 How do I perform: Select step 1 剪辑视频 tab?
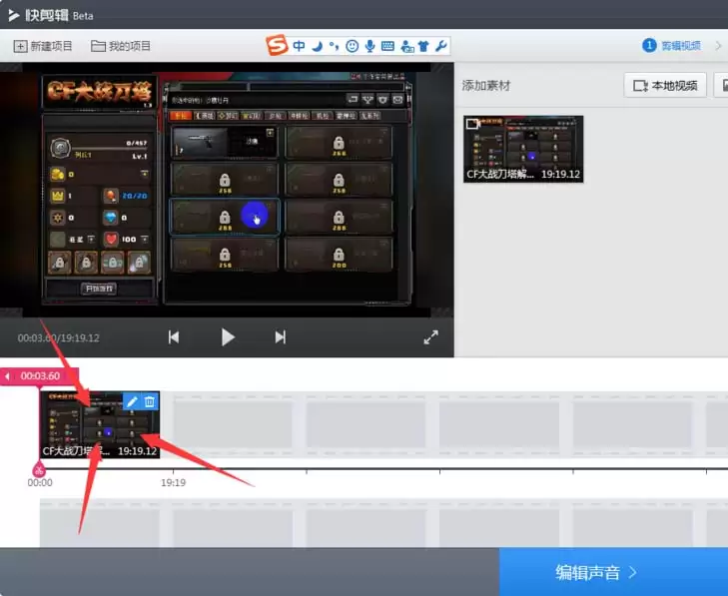[671, 46]
